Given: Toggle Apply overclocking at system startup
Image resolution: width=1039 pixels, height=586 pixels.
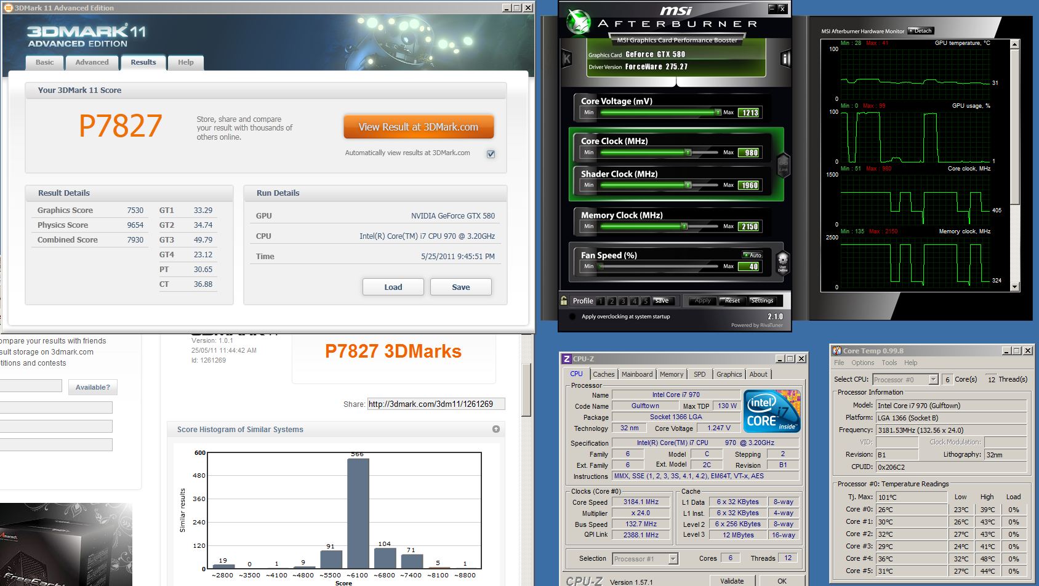Looking at the screenshot, I should (572, 317).
